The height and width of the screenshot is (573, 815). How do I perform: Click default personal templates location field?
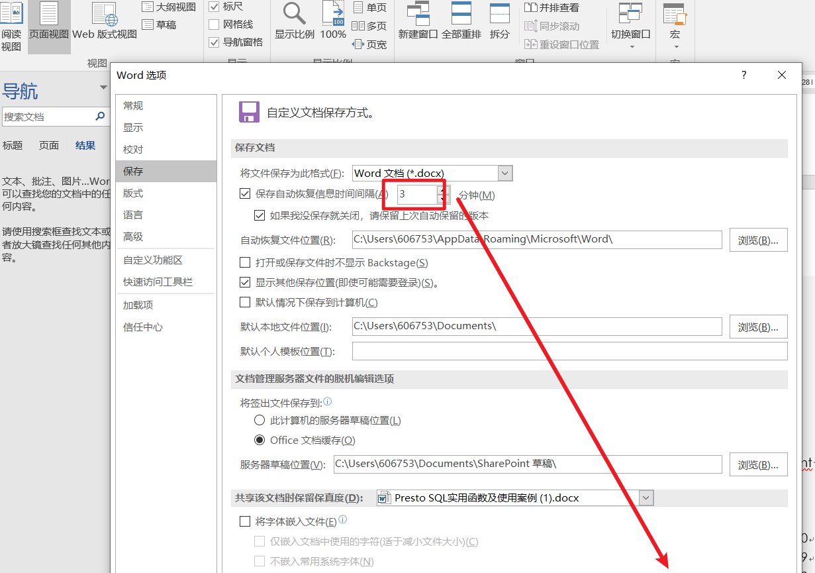pos(570,351)
